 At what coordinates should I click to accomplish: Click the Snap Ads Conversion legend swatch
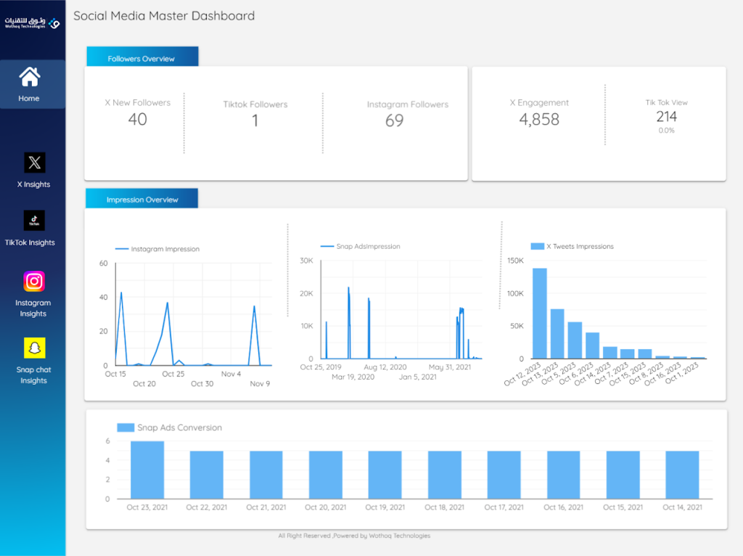(126, 428)
